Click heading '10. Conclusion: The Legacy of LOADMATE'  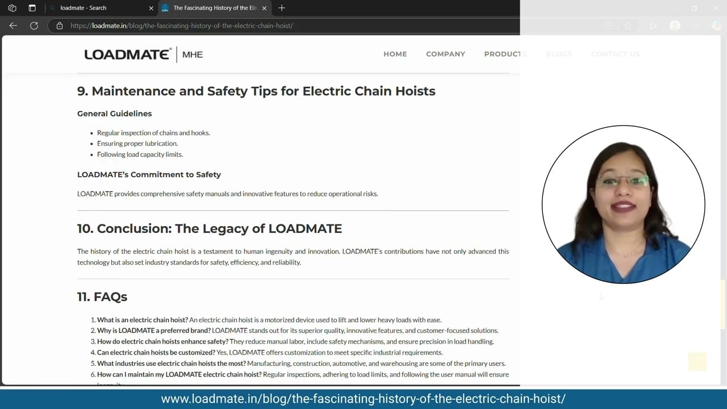click(210, 228)
